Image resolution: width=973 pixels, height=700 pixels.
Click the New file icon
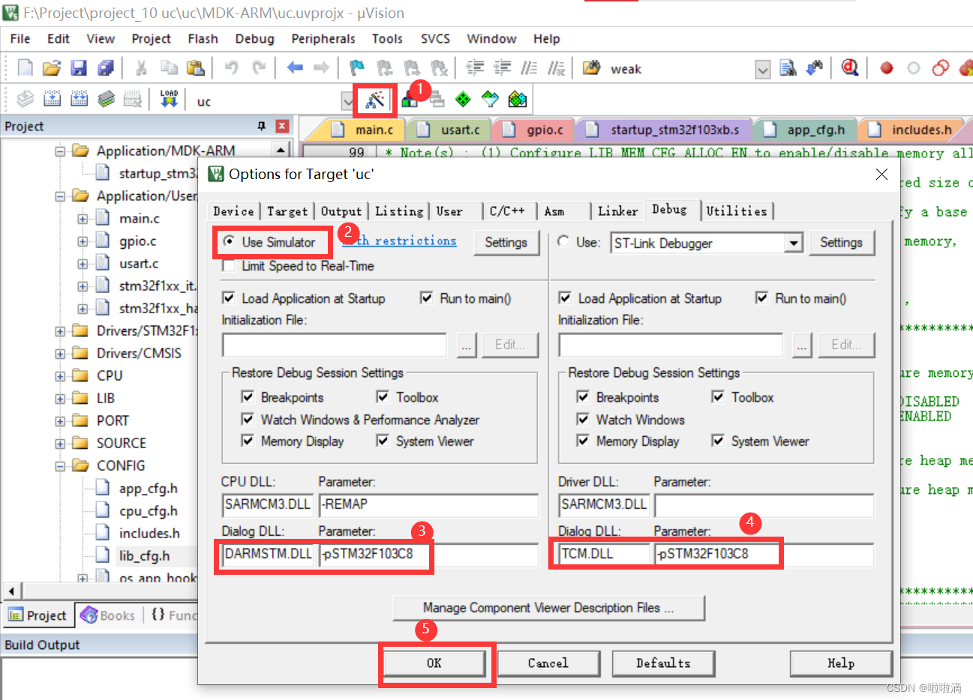[x=25, y=68]
